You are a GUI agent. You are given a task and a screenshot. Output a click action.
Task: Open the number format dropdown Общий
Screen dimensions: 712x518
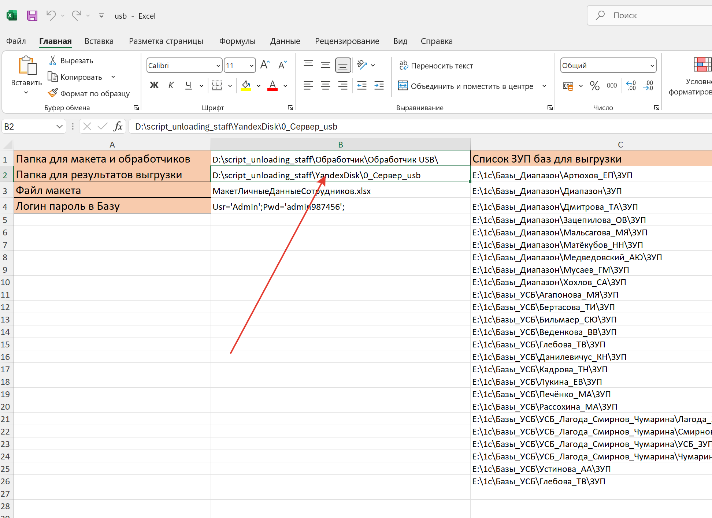[x=652, y=66]
